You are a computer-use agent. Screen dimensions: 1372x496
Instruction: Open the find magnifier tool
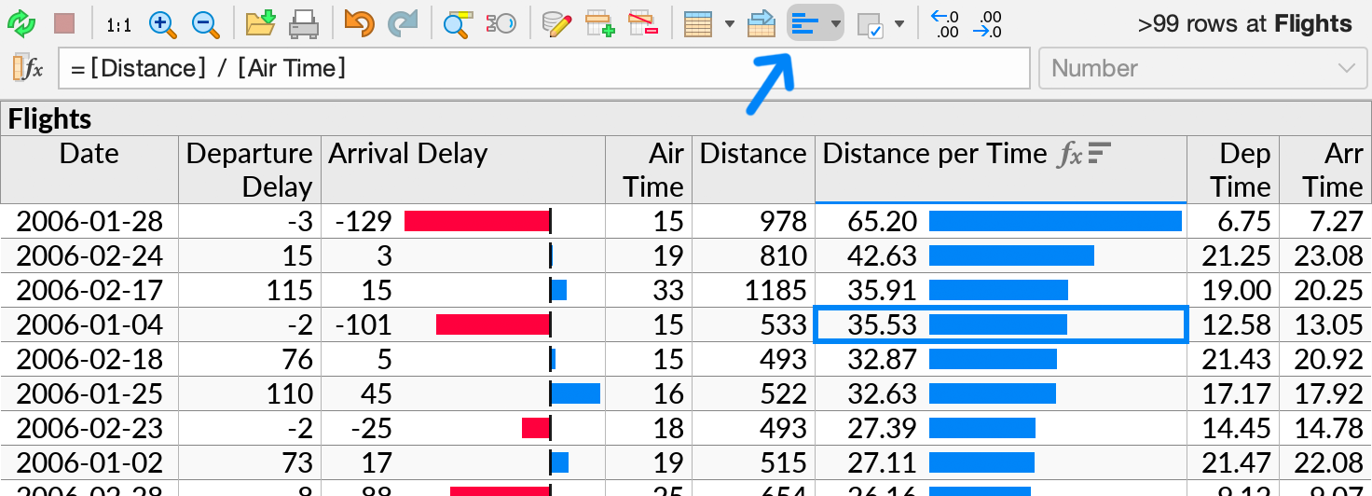[457, 23]
